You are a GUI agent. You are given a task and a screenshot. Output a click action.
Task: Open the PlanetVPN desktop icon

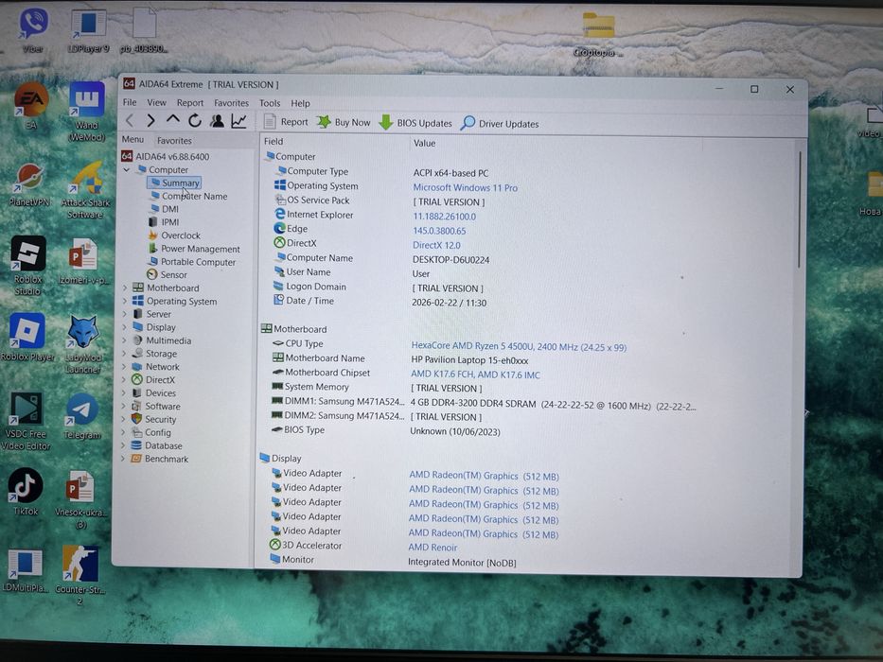[29, 184]
